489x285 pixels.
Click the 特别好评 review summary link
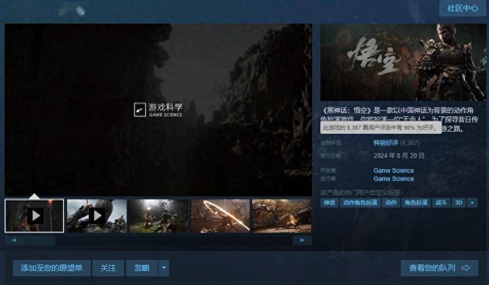[x=386, y=143]
